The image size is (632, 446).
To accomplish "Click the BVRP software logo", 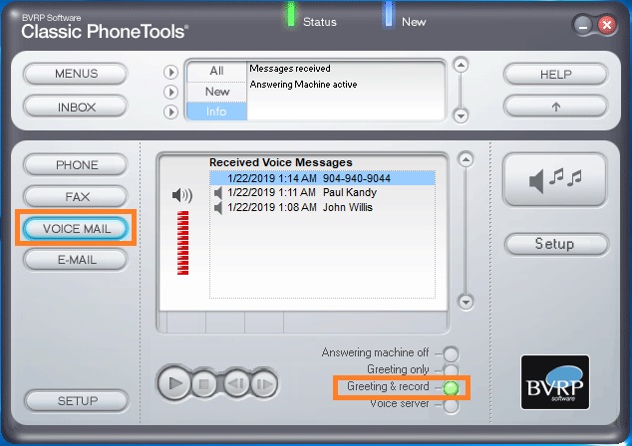I will (x=555, y=382).
